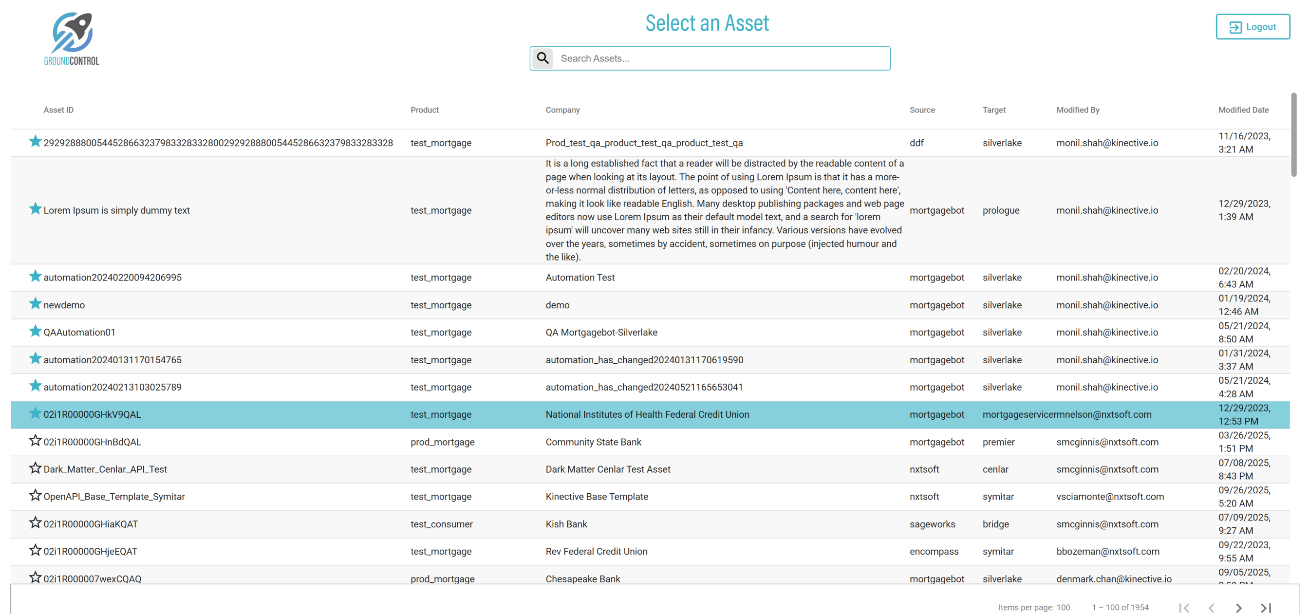
Task: Star the OpenAPI_Base_Template_Symitar asset
Action: tap(35, 495)
